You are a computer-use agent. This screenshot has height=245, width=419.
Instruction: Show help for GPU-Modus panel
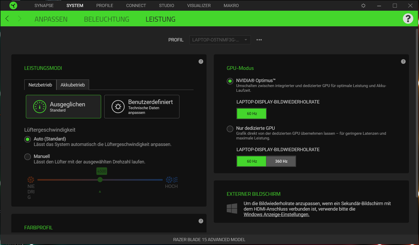point(403,62)
